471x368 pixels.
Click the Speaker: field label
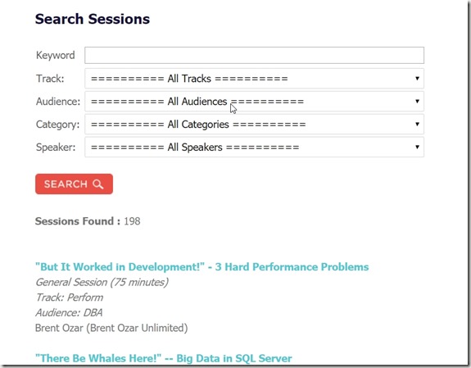pos(56,148)
